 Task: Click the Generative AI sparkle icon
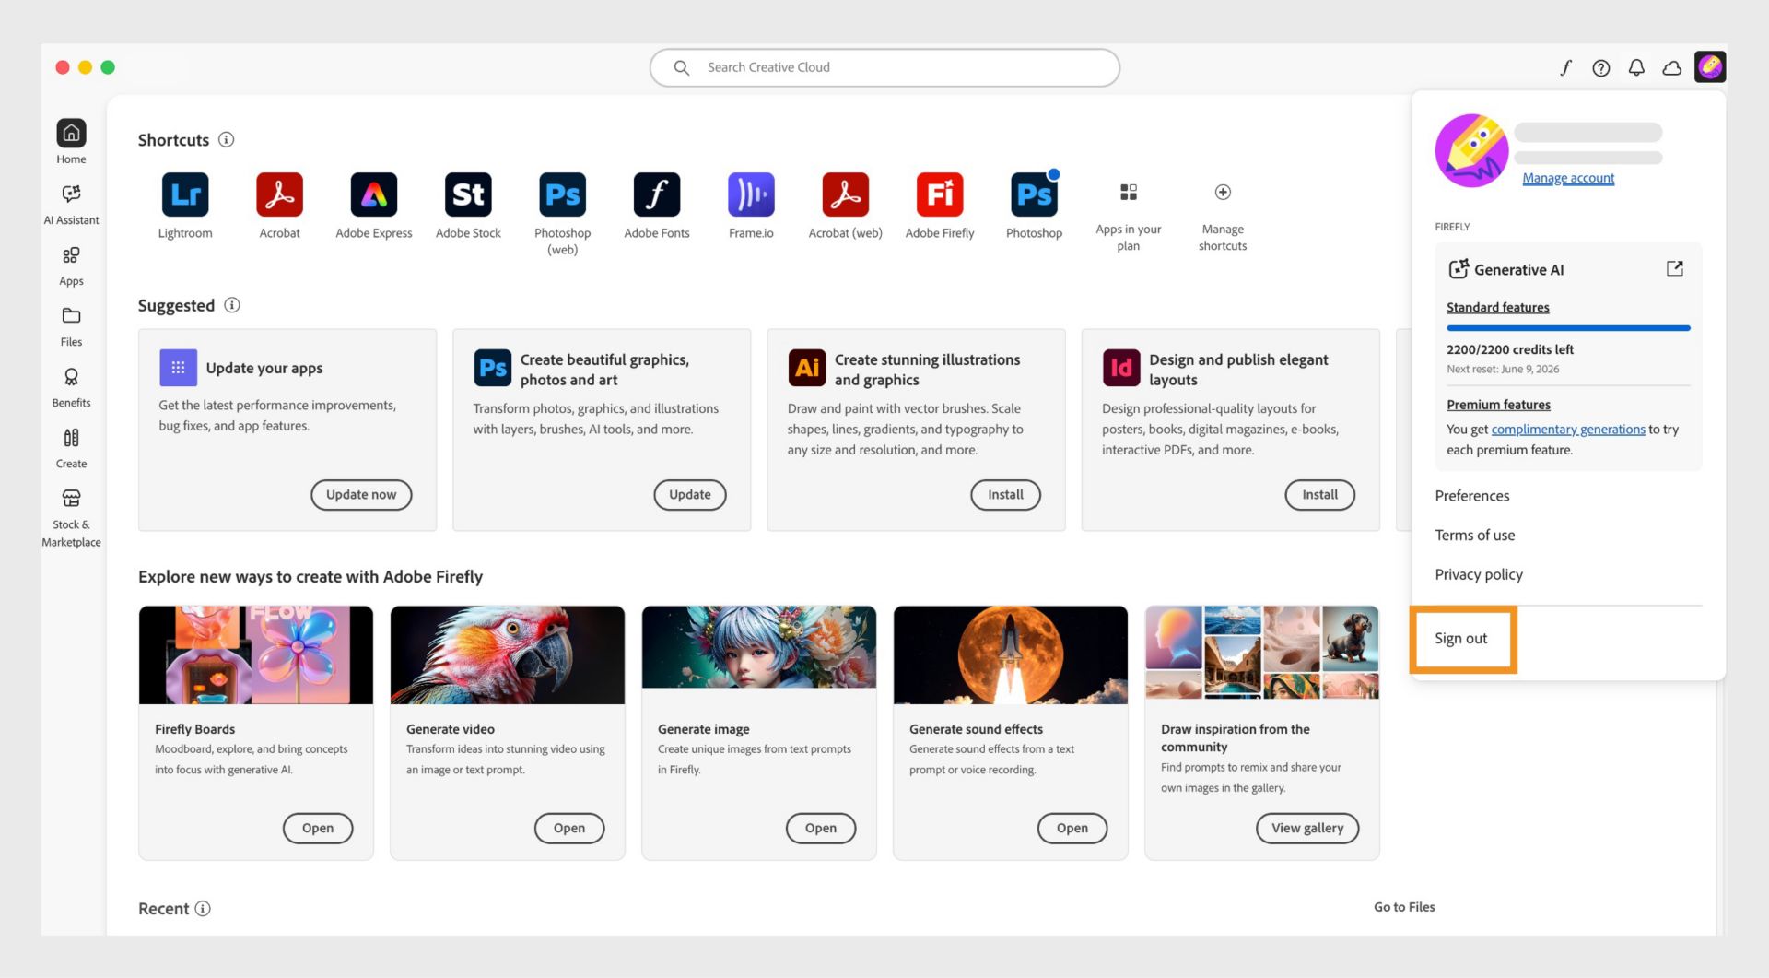pyautogui.click(x=1458, y=268)
